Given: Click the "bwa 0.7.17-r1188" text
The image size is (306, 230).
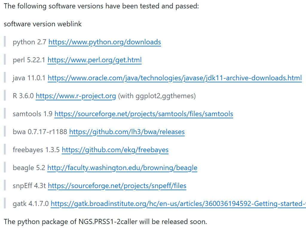Looking at the screenshot, I should [40, 132].
